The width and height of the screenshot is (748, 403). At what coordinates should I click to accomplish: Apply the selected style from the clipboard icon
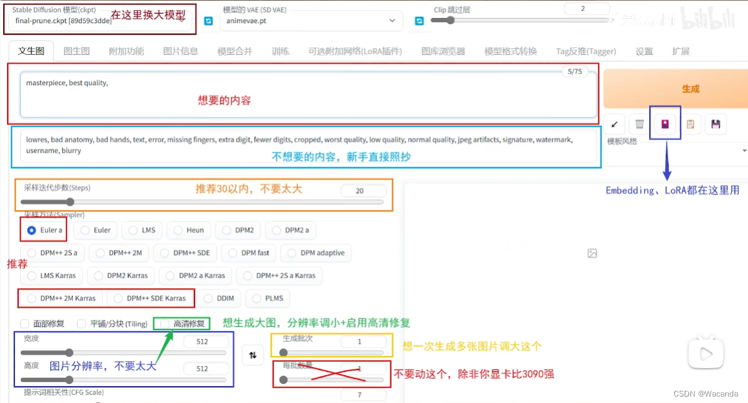click(690, 124)
